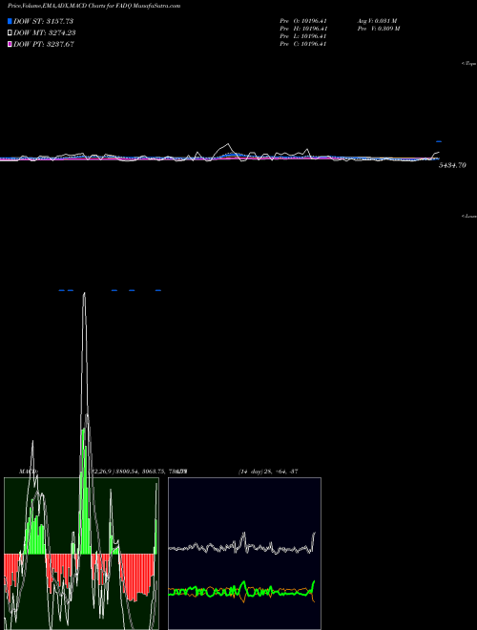Select the 'DOW ST: 3157.73' label

[43, 21]
